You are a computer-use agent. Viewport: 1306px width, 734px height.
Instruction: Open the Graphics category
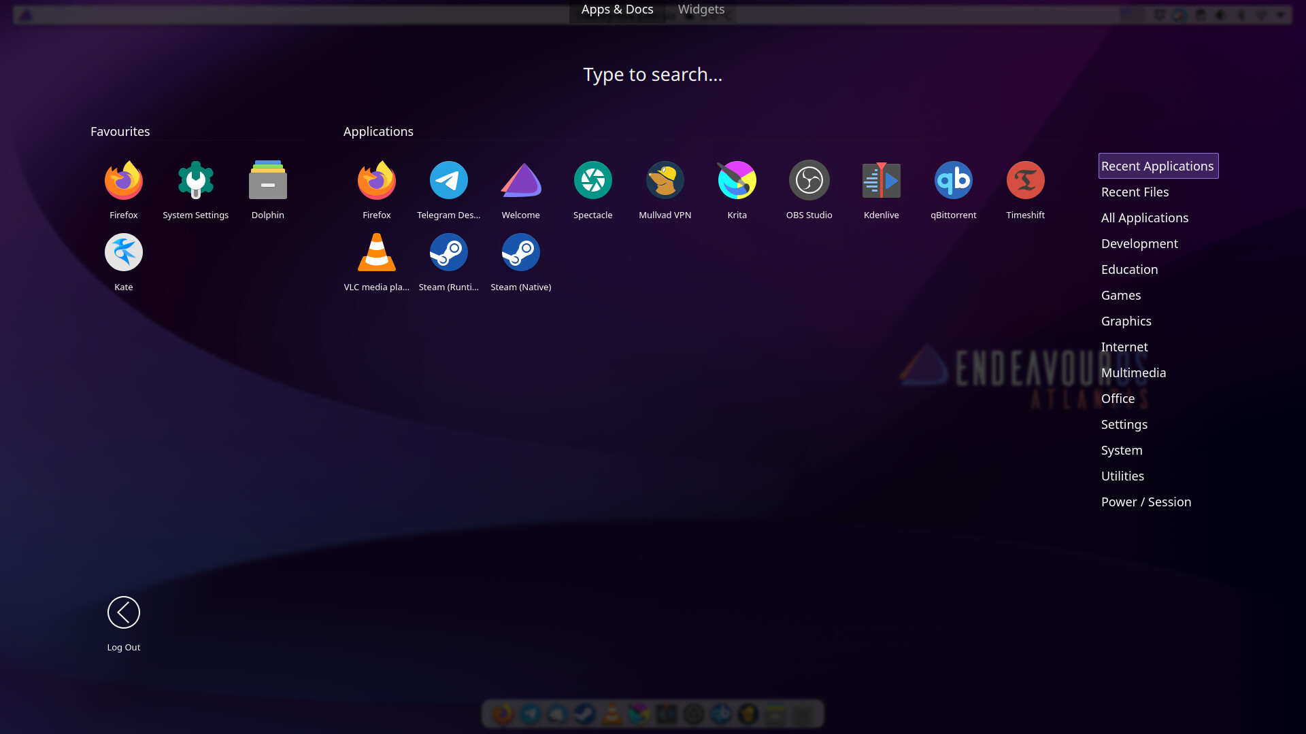pos(1126,321)
